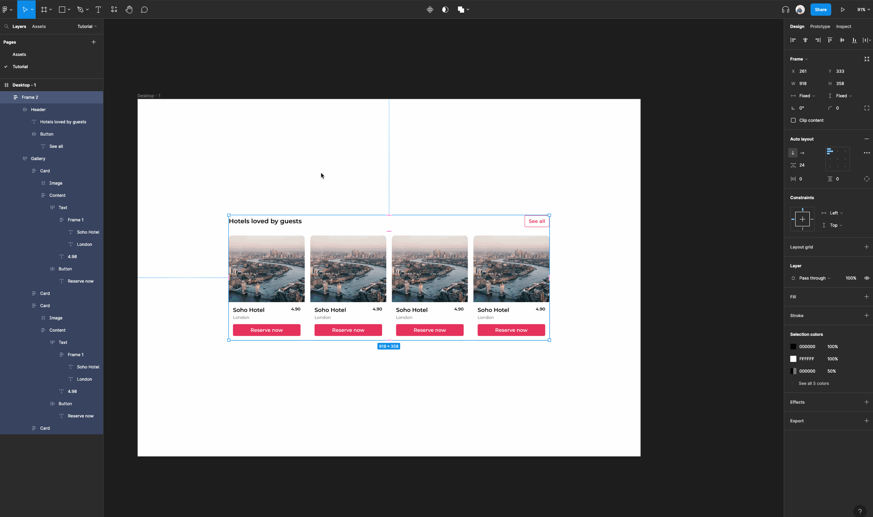
Task: Set top-left alignment in the auto layout grid
Action: [830, 152]
